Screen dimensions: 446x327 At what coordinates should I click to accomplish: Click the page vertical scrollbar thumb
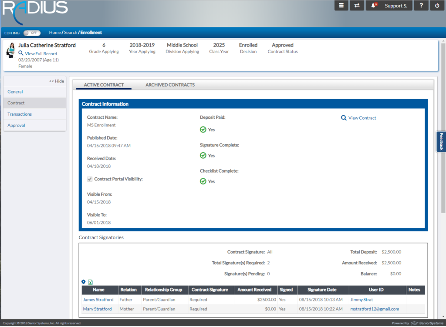[443, 128]
